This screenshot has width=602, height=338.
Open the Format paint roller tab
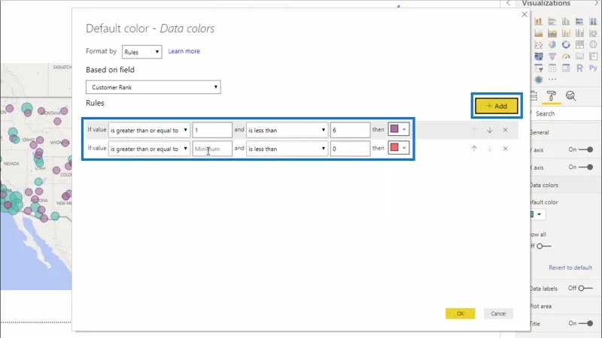[552, 96]
